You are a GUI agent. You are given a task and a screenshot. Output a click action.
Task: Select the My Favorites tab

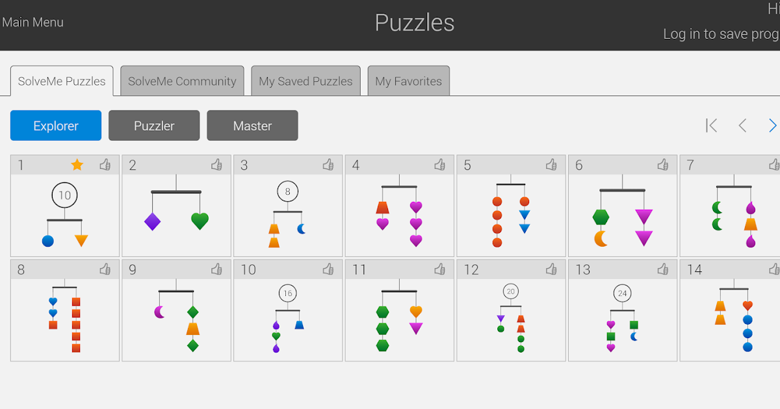408,81
